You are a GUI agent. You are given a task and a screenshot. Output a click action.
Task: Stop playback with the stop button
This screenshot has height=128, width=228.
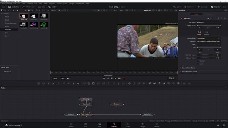pyautogui.click(x=112, y=78)
